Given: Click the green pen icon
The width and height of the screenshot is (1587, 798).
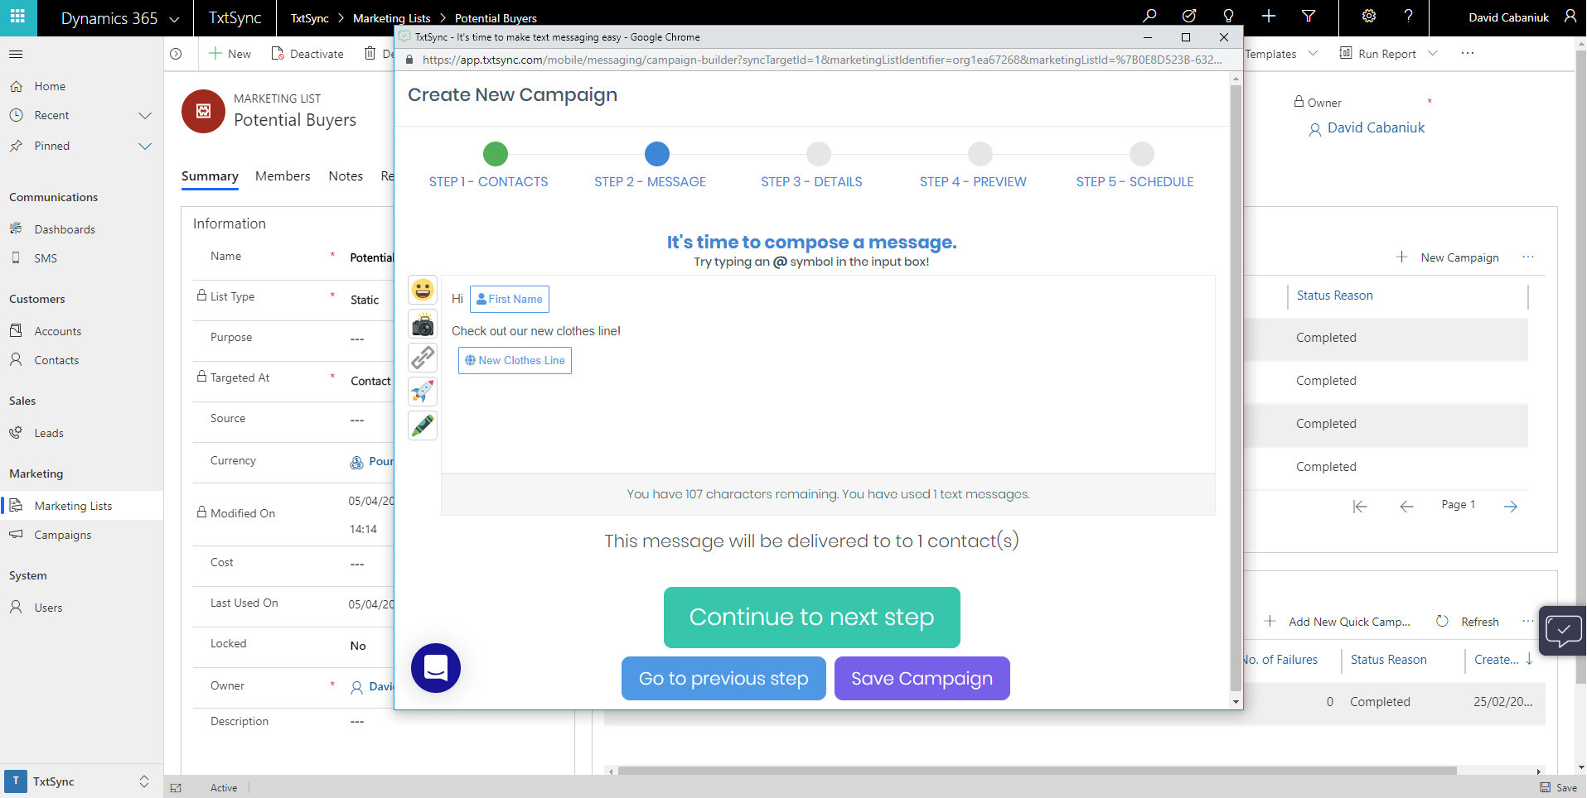Looking at the screenshot, I should pyautogui.click(x=423, y=425).
